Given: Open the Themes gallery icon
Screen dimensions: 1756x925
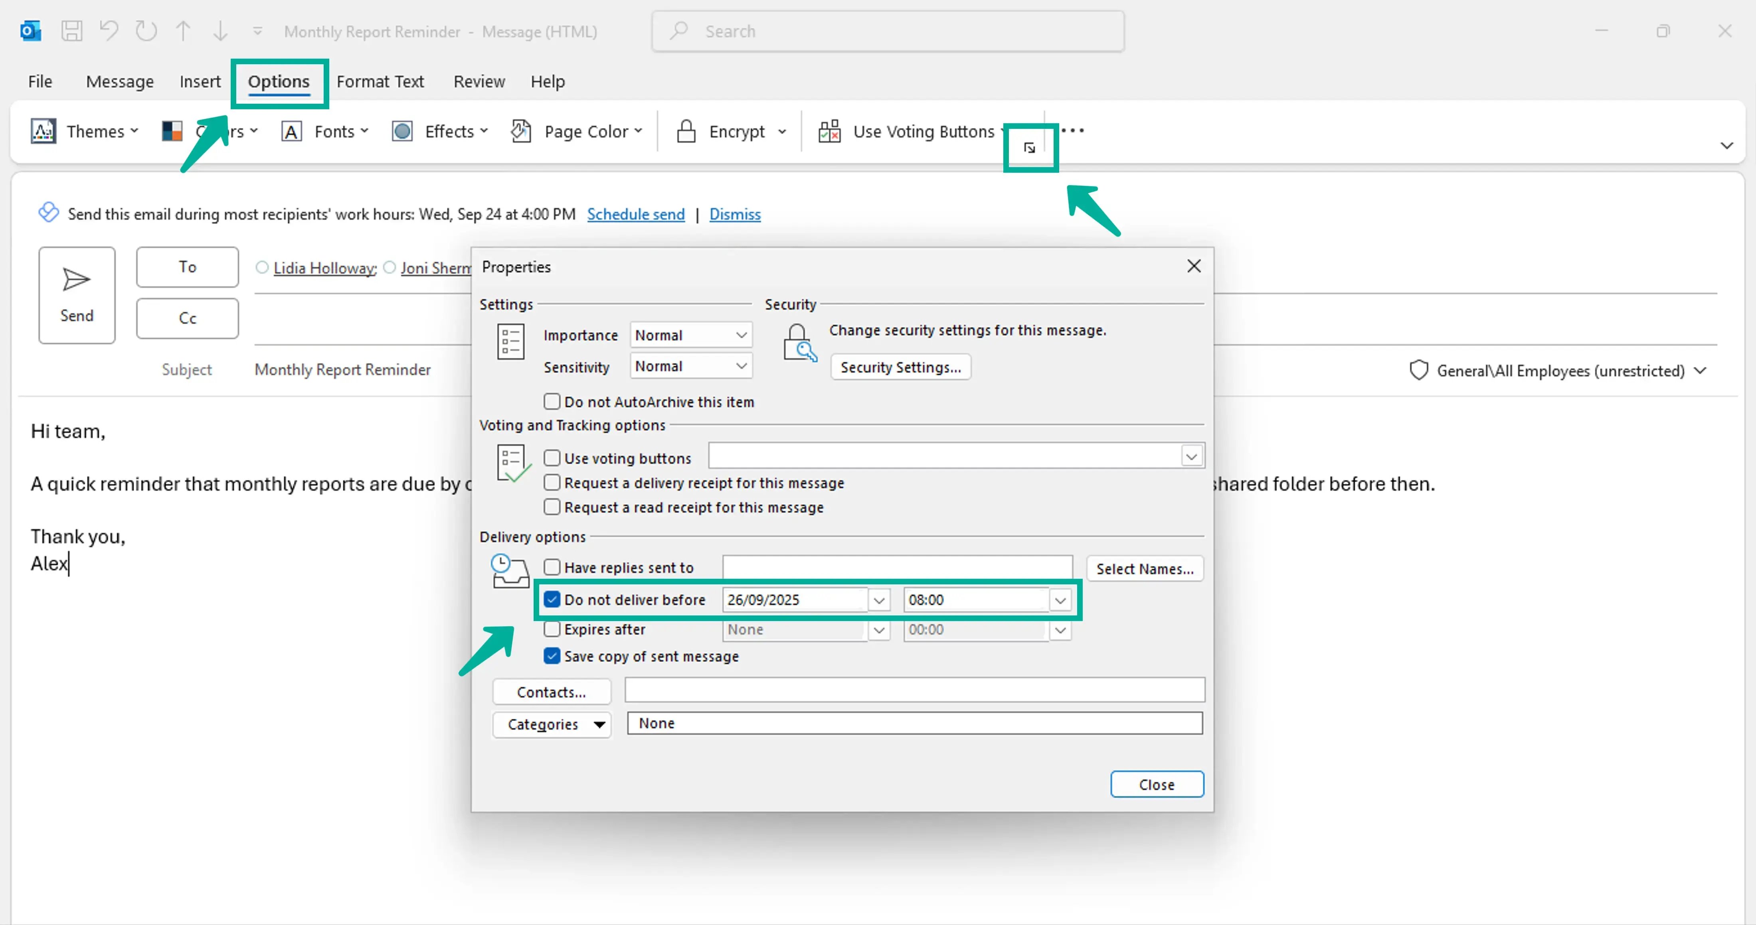Looking at the screenshot, I should pyautogui.click(x=43, y=131).
